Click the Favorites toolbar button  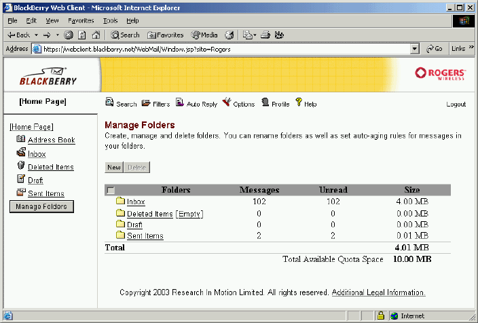tap(166, 35)
